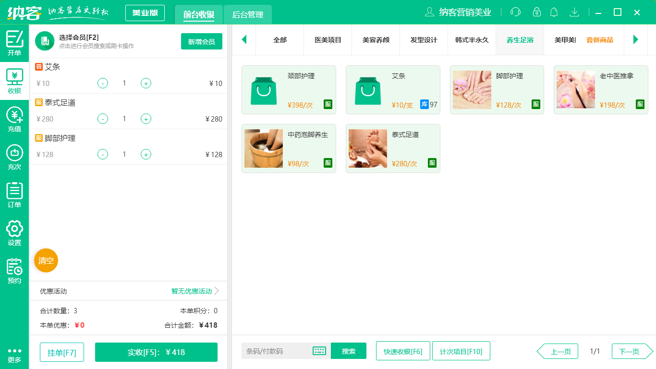Add the 脚部护理 product card from the grid

click(x=497, y=90)
